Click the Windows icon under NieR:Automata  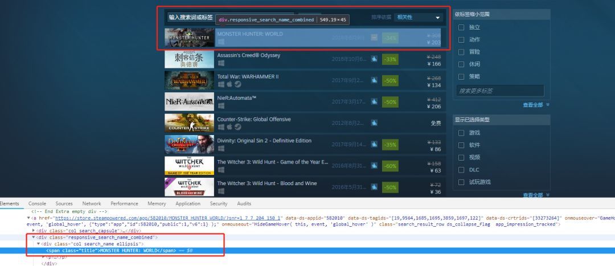tap(221, 105)
